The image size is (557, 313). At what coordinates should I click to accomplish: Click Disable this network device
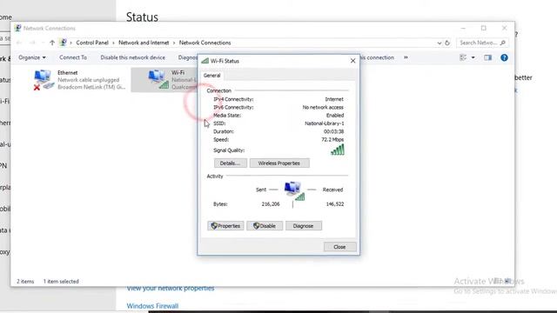coord(132,57)
